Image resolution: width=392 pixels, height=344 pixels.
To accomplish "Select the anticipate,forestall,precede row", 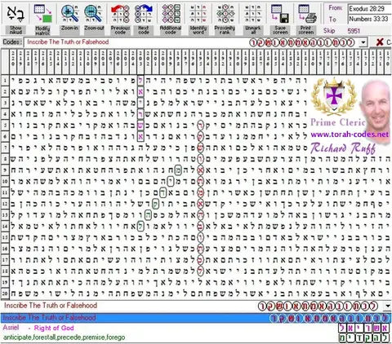I will point(196,337).
